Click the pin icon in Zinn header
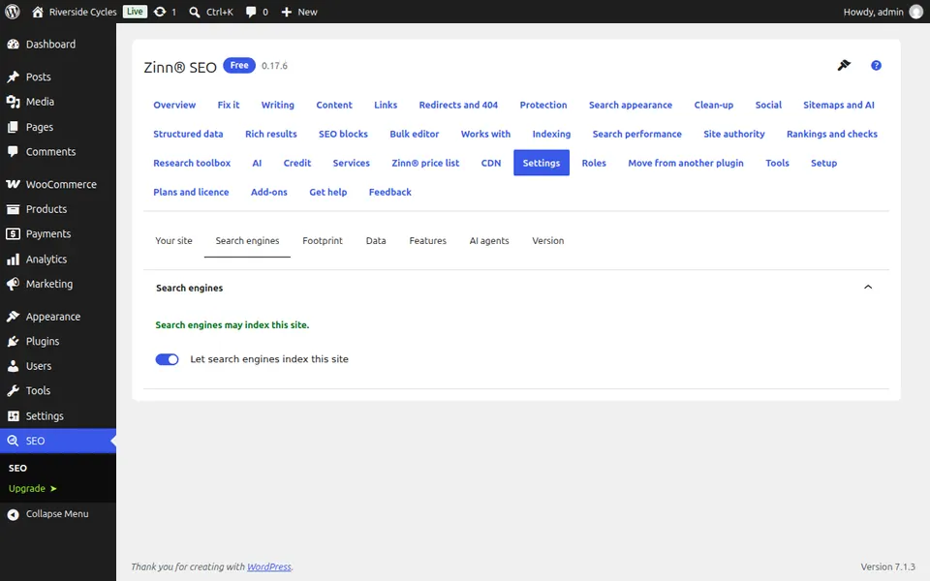The width and height of the screenshot is (930, 581). coord(844,65)
